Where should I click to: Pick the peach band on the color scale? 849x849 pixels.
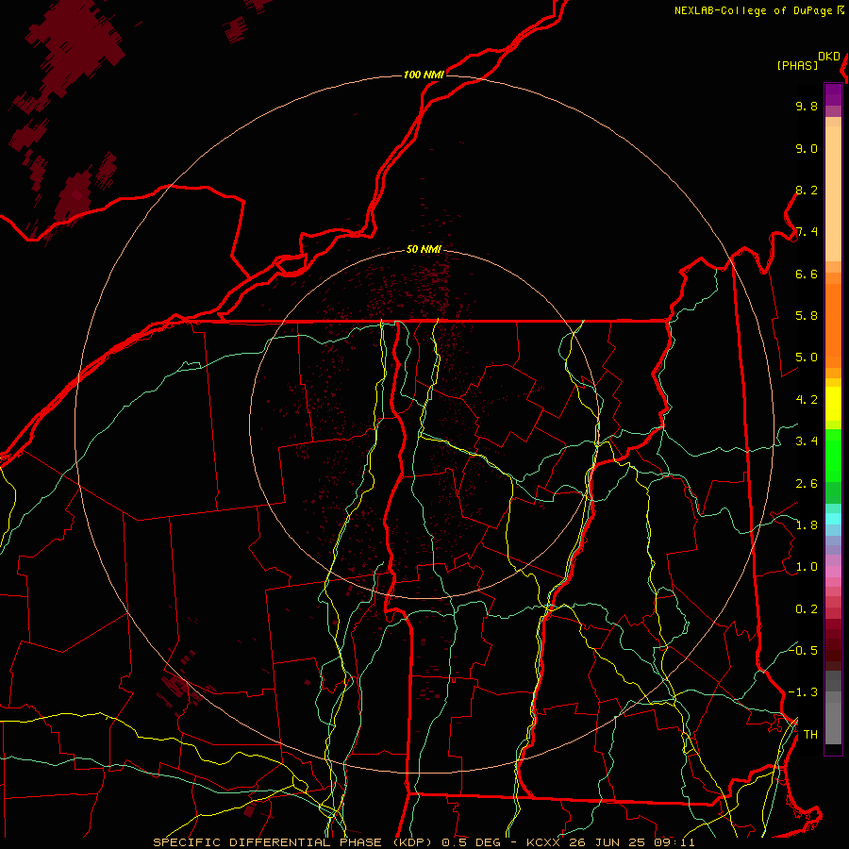(x=833, y=193)
